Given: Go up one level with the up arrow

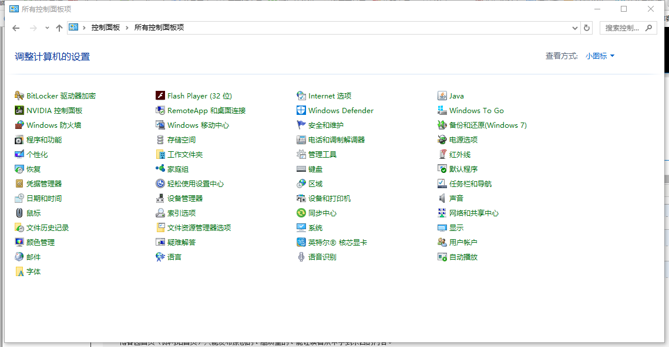Looking at the screenshot, I should 59,28.
